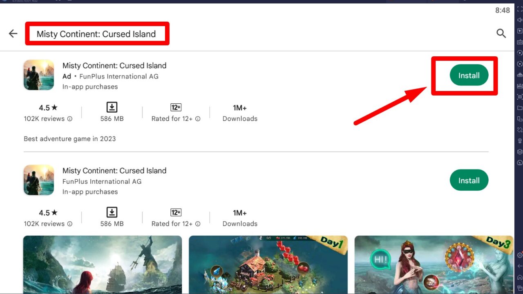Open the Neptune and mermaid screenshot thumbnail
Screen dimensions: 523x294
click(103, 264)
